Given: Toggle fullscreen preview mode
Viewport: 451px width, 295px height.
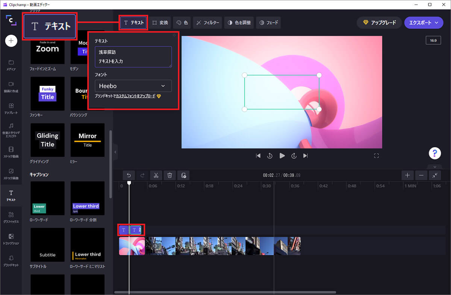Looking at the screenshot, I should click(376, 156).
